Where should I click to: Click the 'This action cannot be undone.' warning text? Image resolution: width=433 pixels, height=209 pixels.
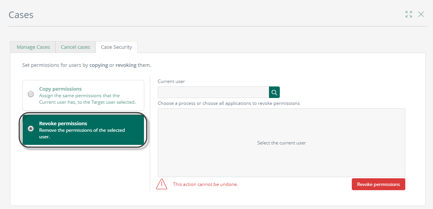[x=206, y=184]
